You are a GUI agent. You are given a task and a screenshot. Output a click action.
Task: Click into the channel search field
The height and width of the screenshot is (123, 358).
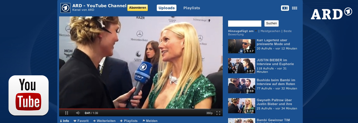(x=245, y=24)
